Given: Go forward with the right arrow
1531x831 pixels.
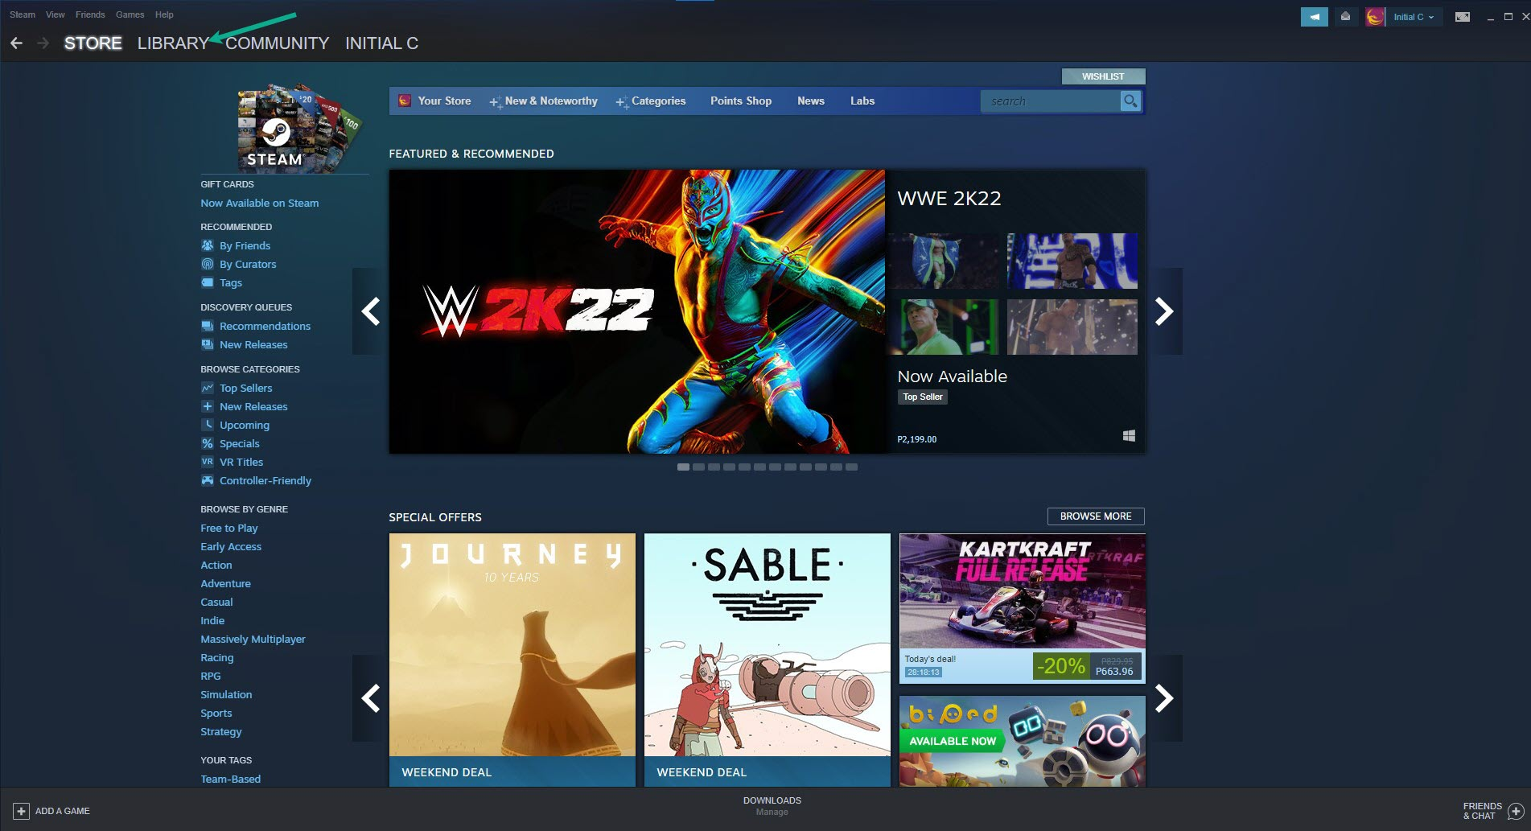Looking at the screenshot, I should click(x=43, y=43).
